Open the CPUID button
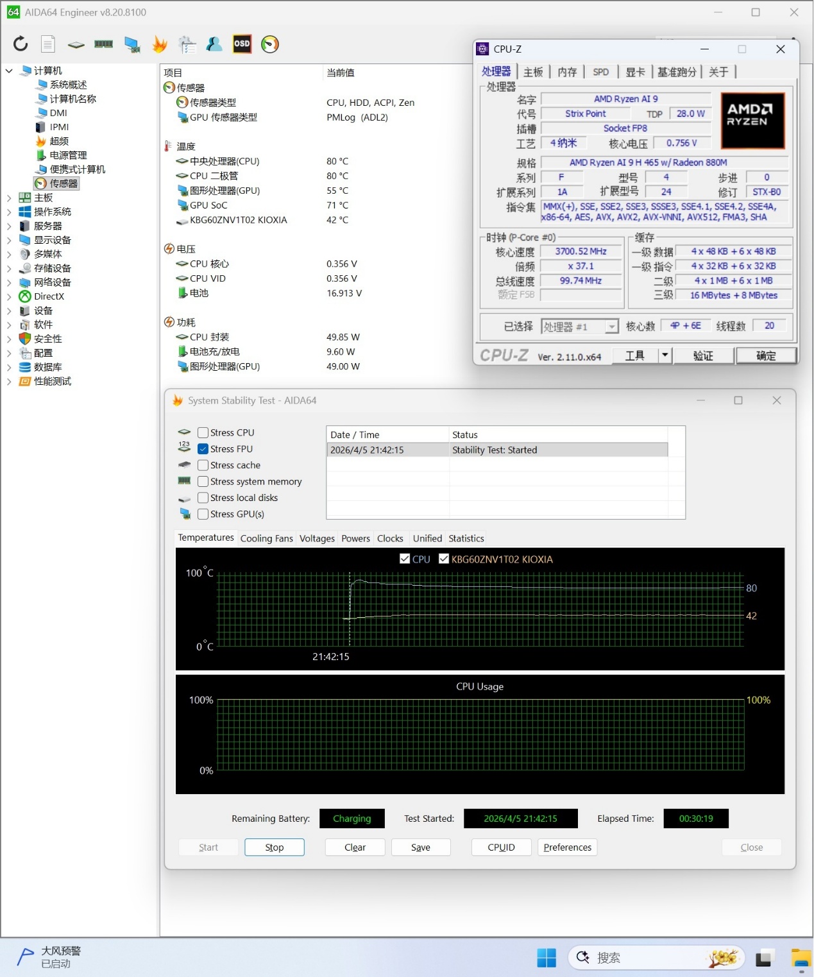 [x=501, y=847]
